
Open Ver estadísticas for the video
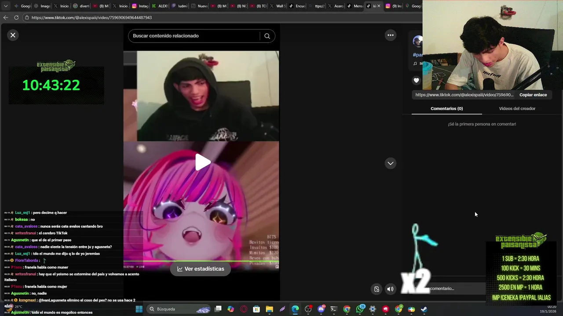point(201,269)
